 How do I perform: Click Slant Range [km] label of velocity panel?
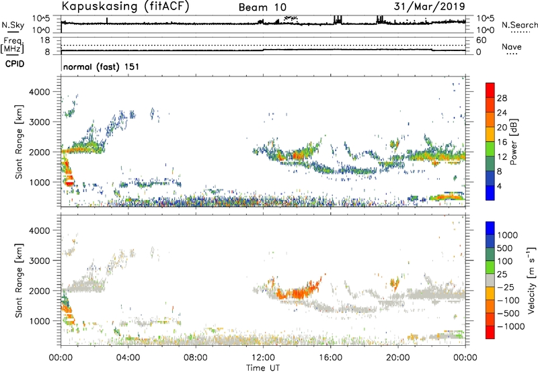[19, 281]
